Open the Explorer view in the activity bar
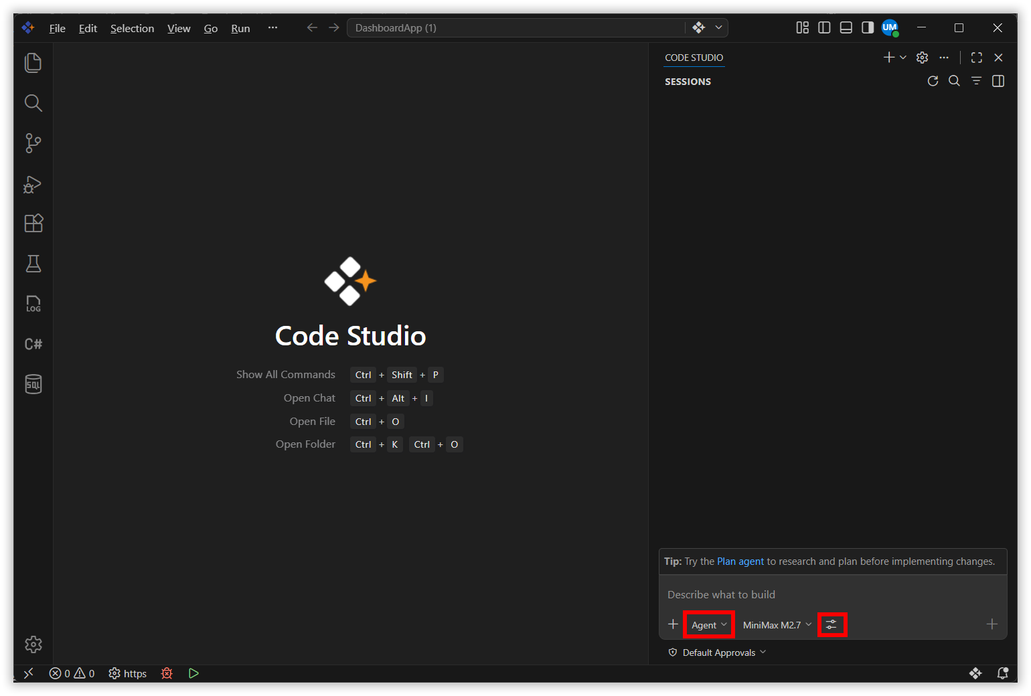Image resolution: width=1031 pixels, height=696 pixels. click(x=33, y=63)
